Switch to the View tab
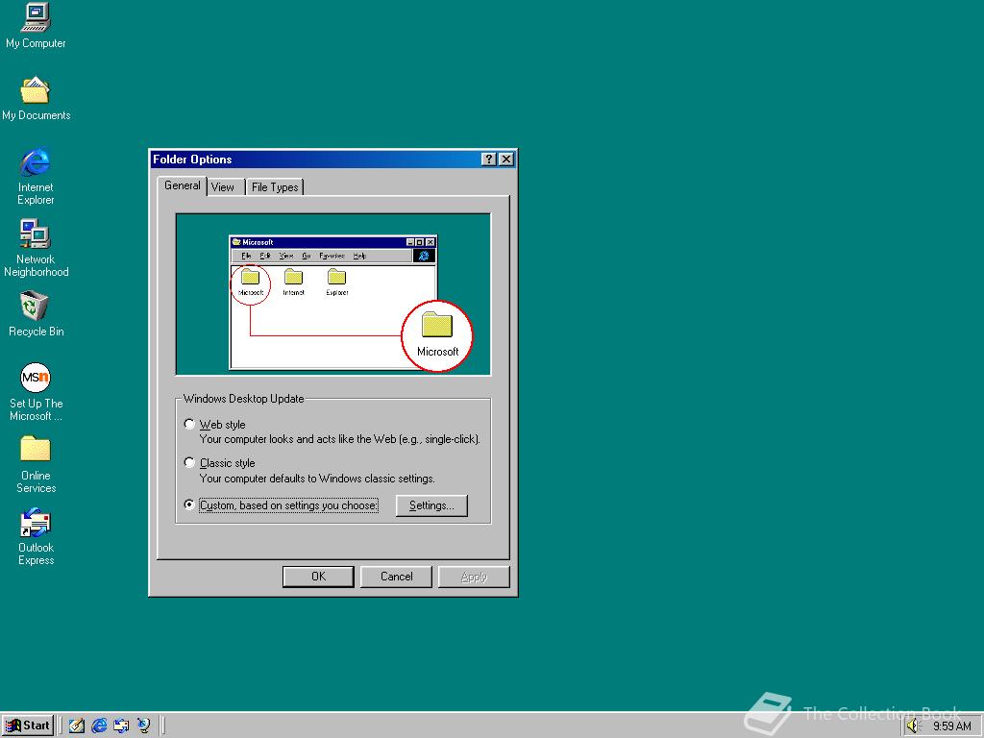Viewport: 984px width, 738px height. coord(223,187)
